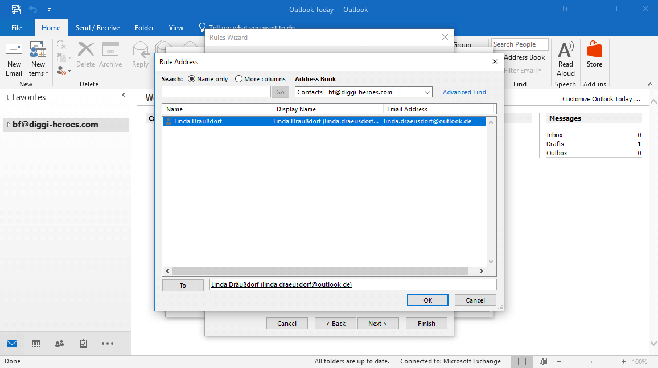
Task: Click Cancel in Rules Wizard
Action: point(287,324)
